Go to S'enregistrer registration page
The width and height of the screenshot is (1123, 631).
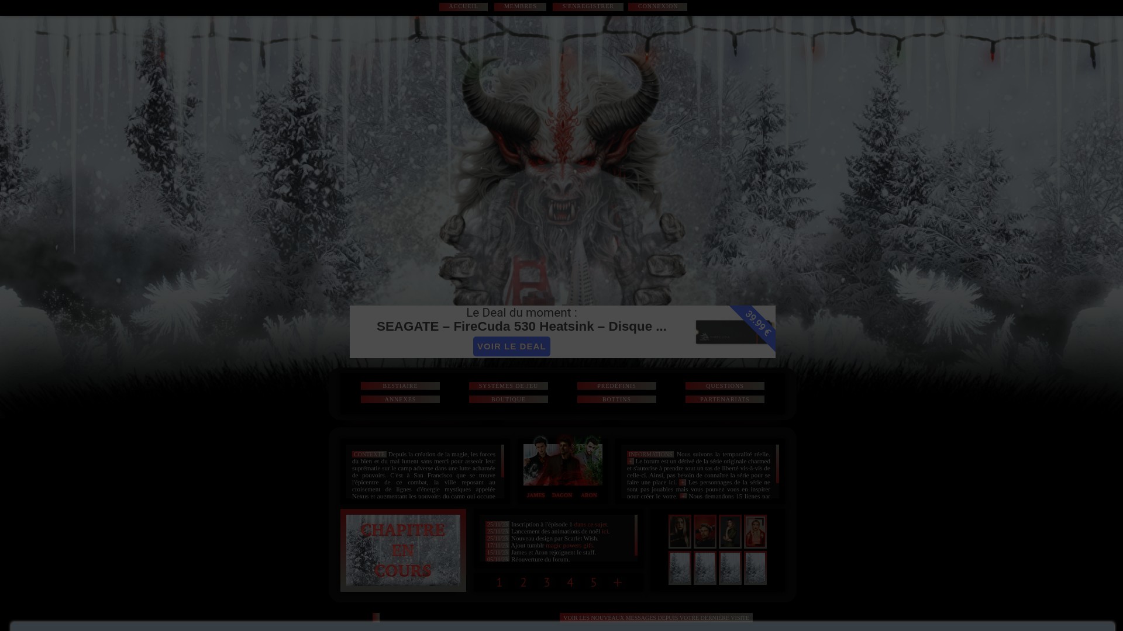(x=588, y=6)
